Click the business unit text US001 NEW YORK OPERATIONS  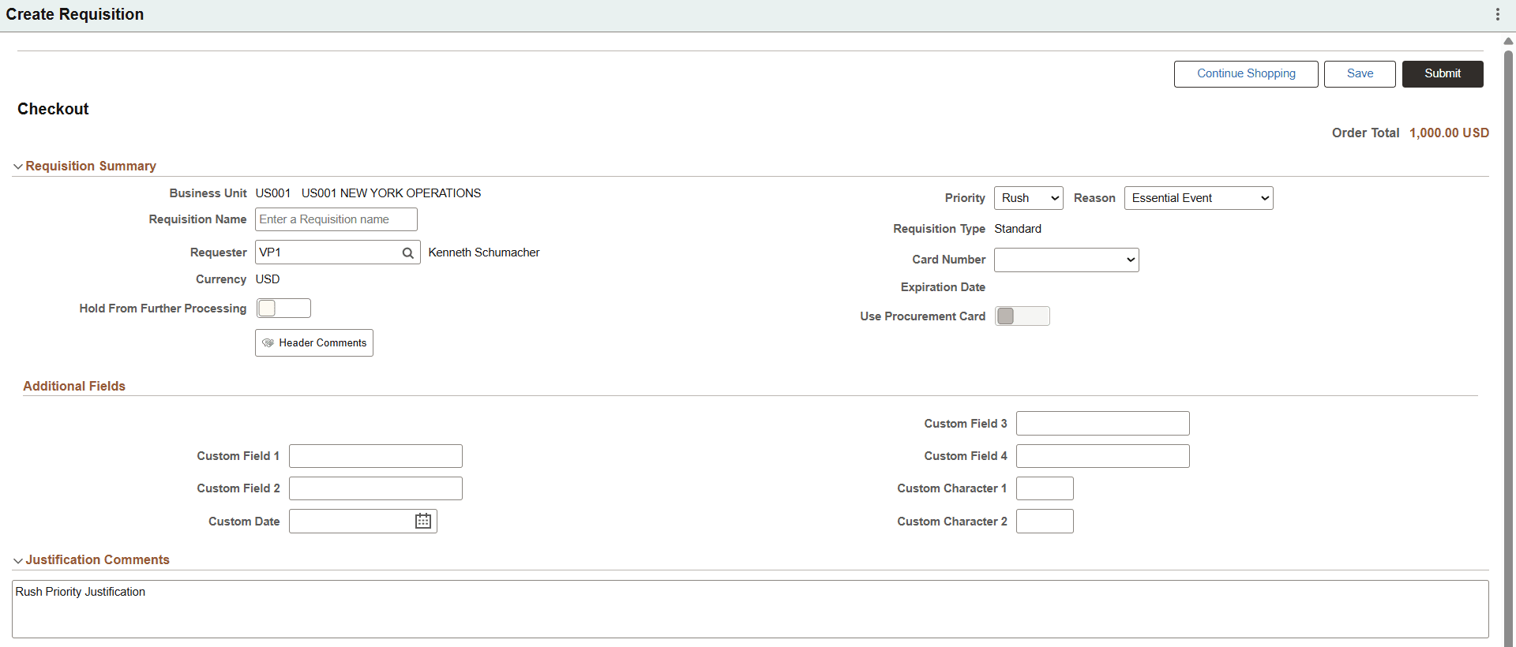click(391, 193)
